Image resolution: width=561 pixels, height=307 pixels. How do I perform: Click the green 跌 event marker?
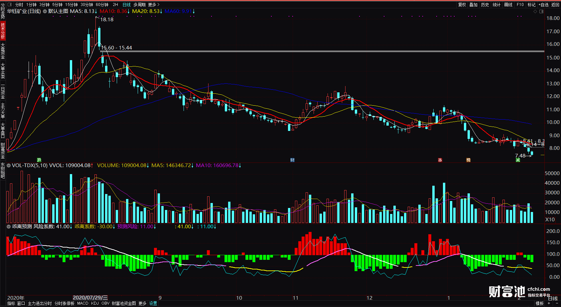[39, 160]
